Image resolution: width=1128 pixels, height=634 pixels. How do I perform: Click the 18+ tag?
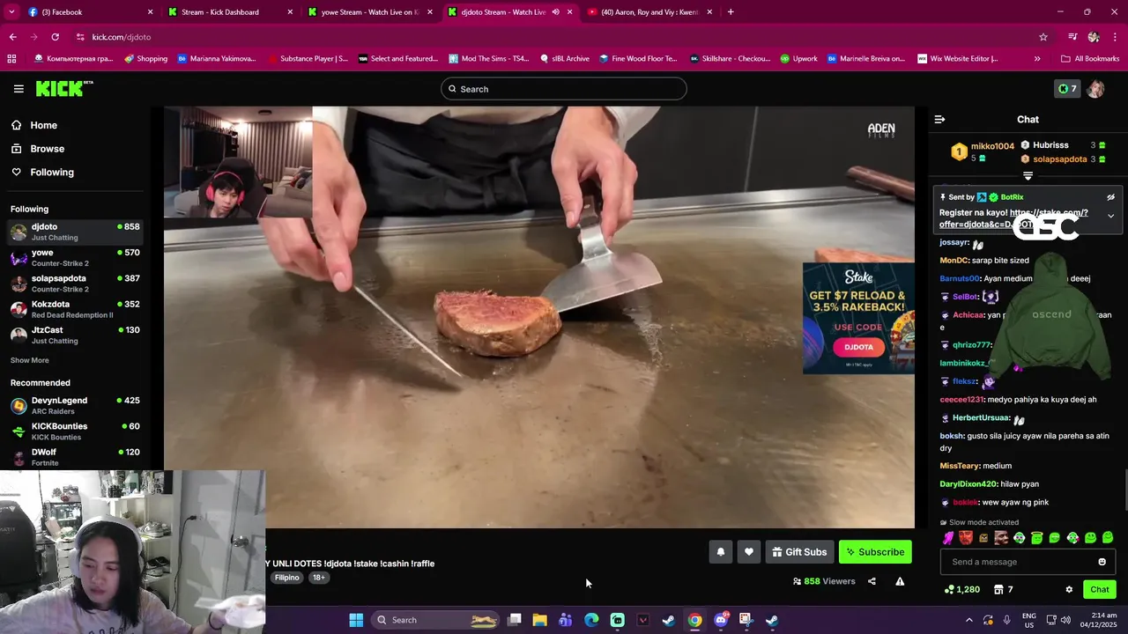(x=318, y=578)
